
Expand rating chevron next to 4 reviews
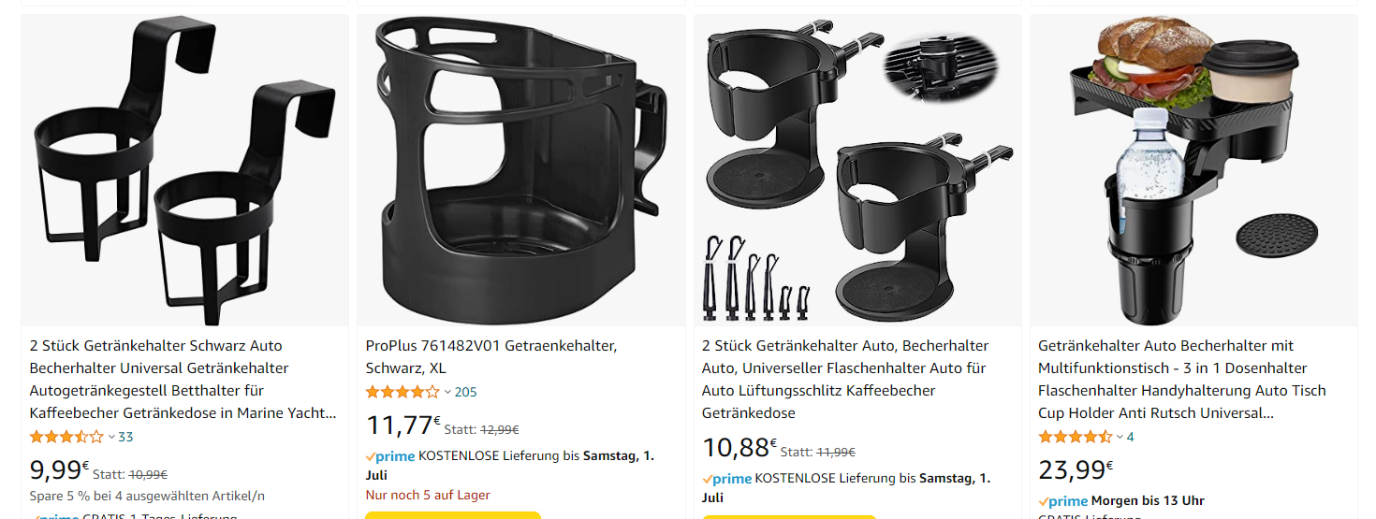(1120, 437)
